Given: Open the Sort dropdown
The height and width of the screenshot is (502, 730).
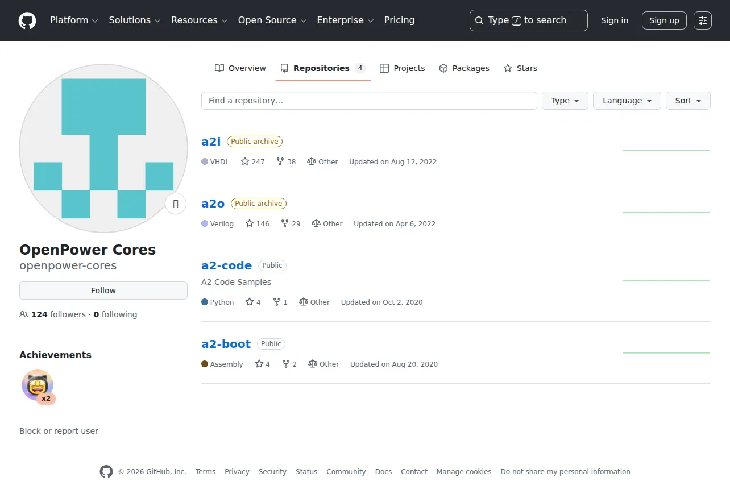Looking at the screenshot, I should (x=688, y=101).
